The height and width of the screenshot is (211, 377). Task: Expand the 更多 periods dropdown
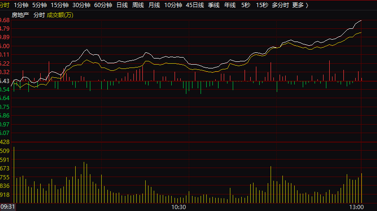[300, 5]
